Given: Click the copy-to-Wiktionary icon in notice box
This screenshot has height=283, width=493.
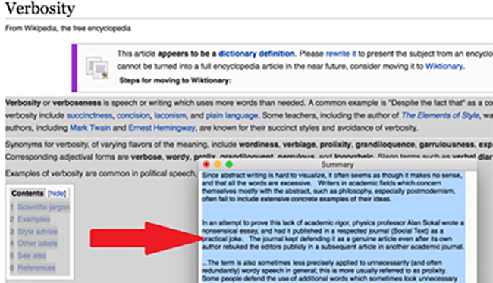Looking at the screenshot, I should [x=97, y=68].
